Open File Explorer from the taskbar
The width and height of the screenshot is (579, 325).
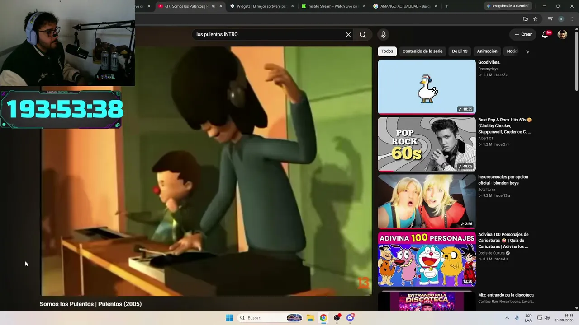coord(310,318)
